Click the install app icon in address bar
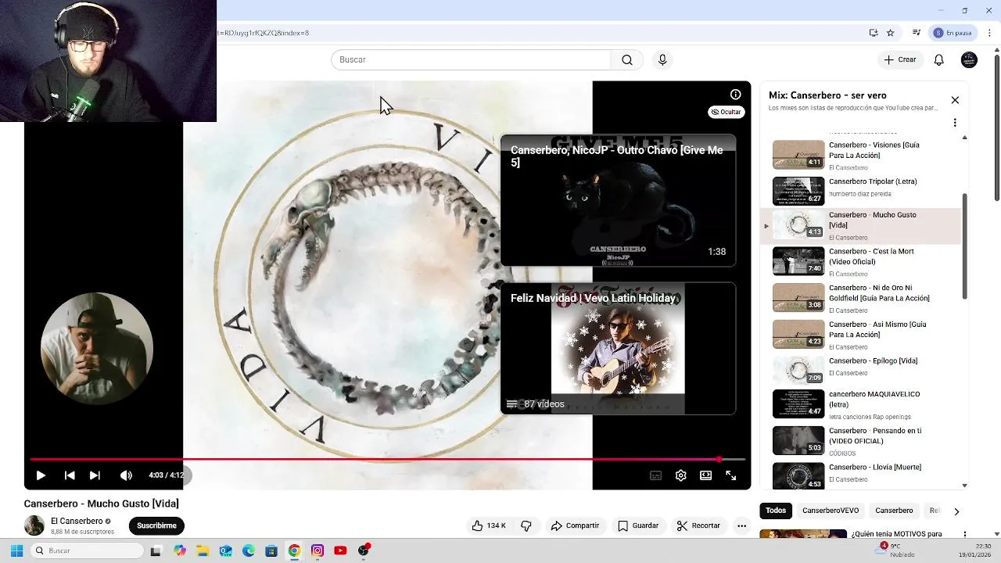Screen dimensions: 1001x563 [874, 33]
